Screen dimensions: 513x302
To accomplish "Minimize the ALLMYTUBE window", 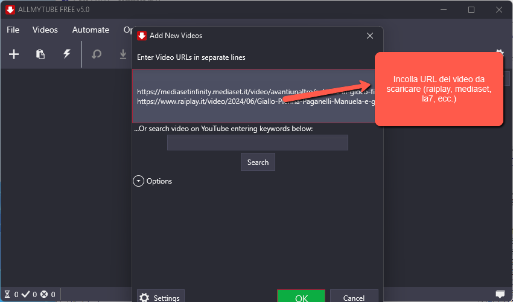I will (444, 10).
